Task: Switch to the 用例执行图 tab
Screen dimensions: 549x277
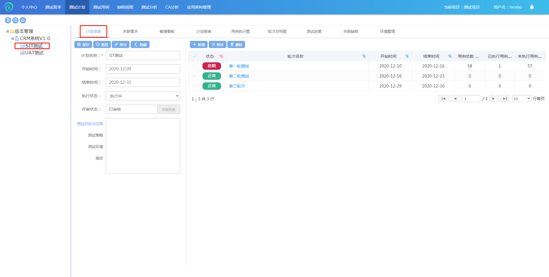Action: pyautogui.click(x=240, y=31)
